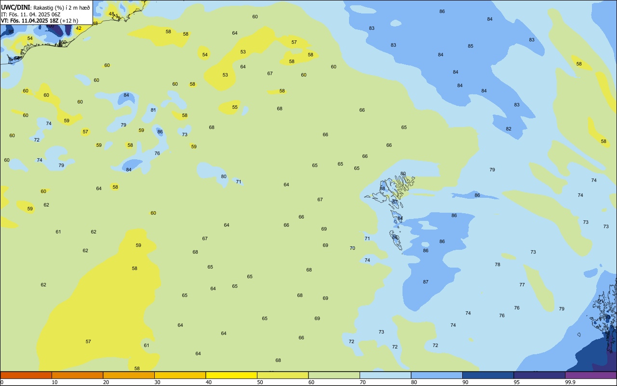Select the legend scale tick label "20"

click(x=106, y=382)
